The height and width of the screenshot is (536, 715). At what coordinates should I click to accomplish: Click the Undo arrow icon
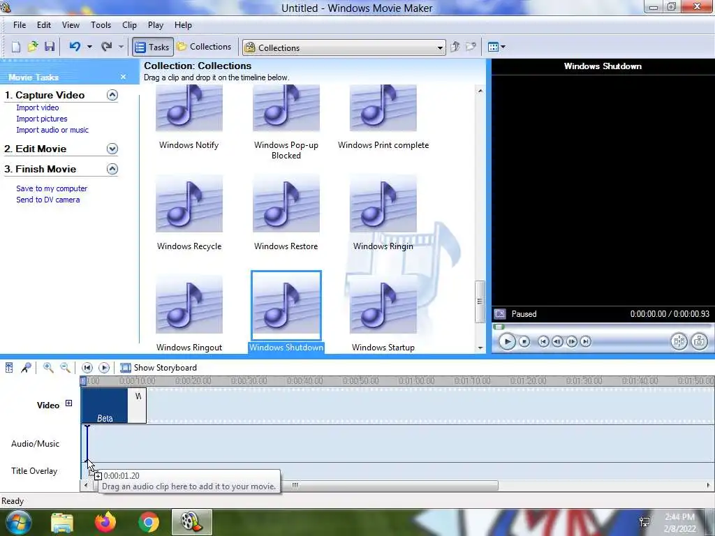[75, 47]
